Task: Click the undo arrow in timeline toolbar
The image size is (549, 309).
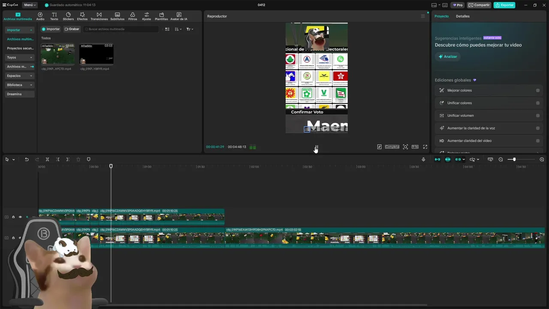Action: pyautogui.click(x=27, y=159)
